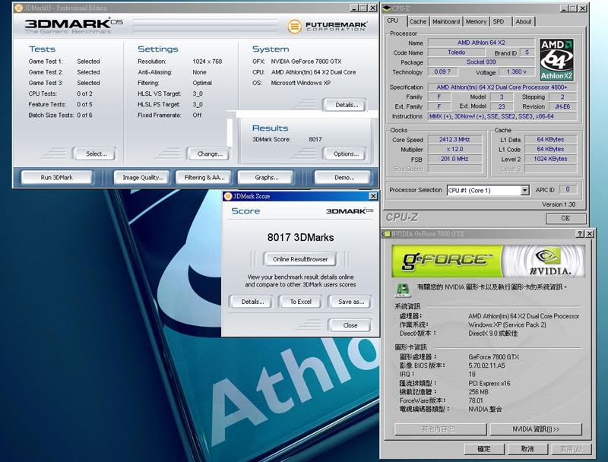Open Filtering & AA... settings
This screenshot has height=462, width=608.
point(204,178)
